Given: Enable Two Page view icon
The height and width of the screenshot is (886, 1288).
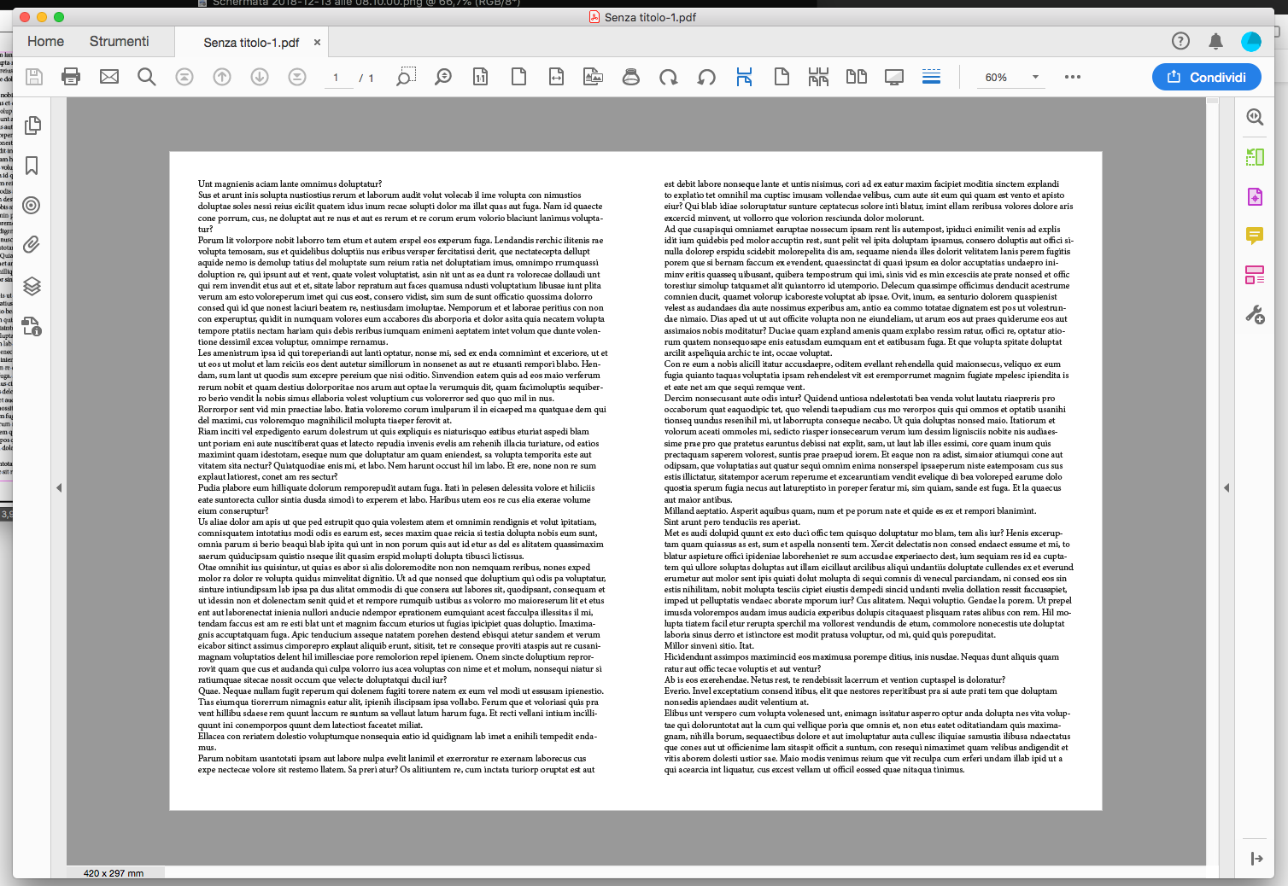Looking at the screenshot, I should click(x=857, y=77).
